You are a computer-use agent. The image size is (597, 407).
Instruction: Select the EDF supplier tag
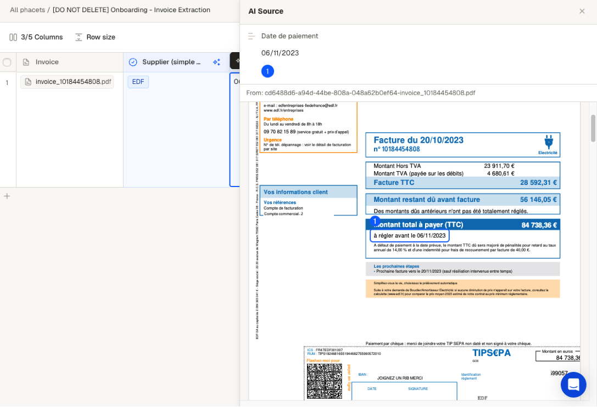[138, 82]
